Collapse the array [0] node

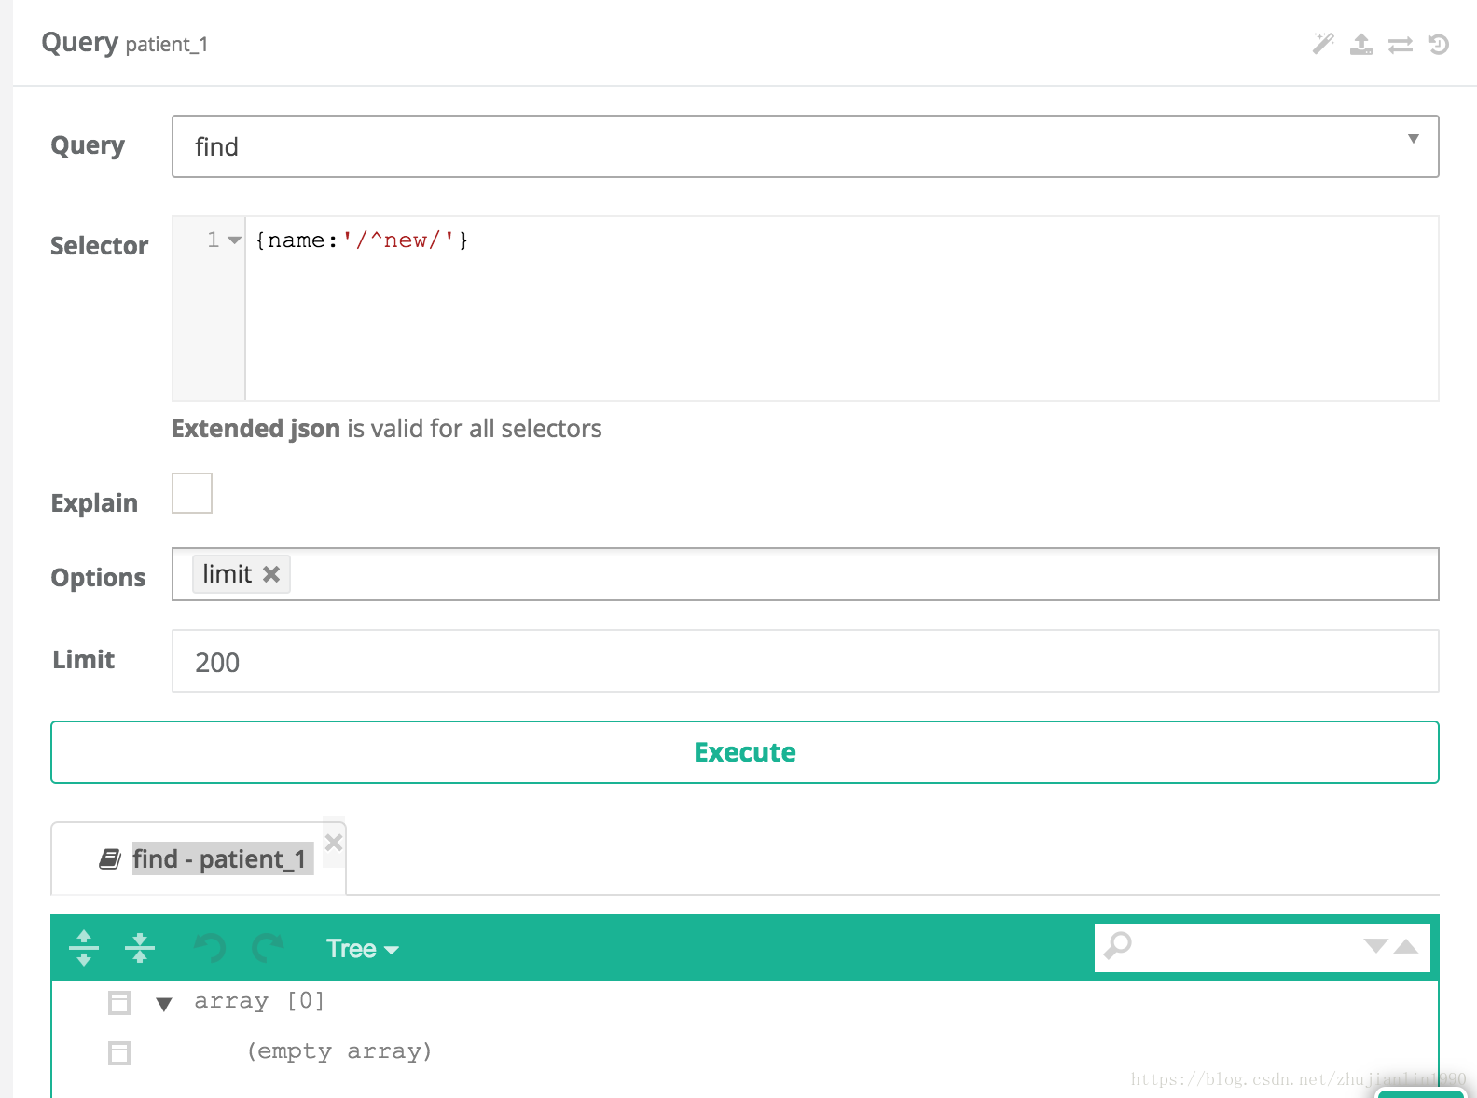click(164, 1004)
